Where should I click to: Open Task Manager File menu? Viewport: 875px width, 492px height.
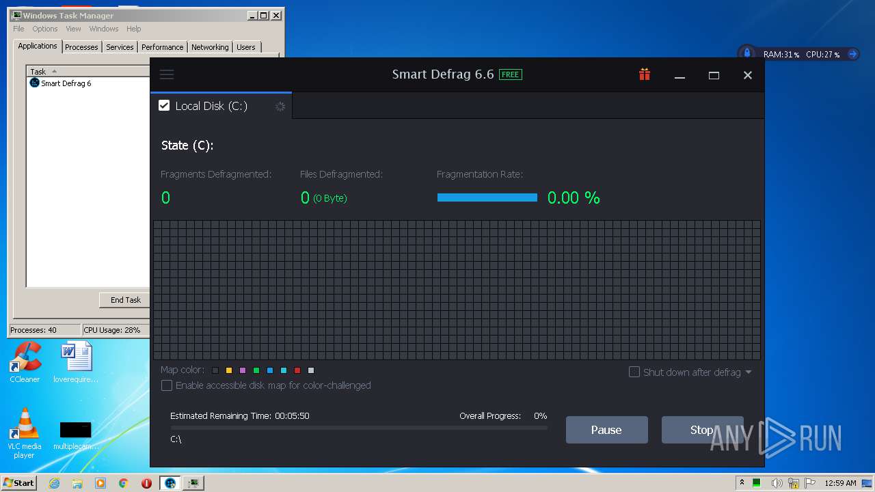tap(18, 29)
